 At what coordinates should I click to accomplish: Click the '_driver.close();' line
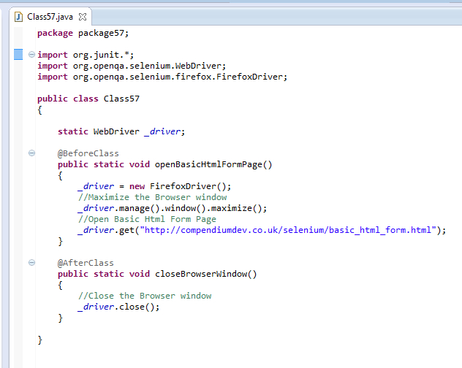coord(118,307)
